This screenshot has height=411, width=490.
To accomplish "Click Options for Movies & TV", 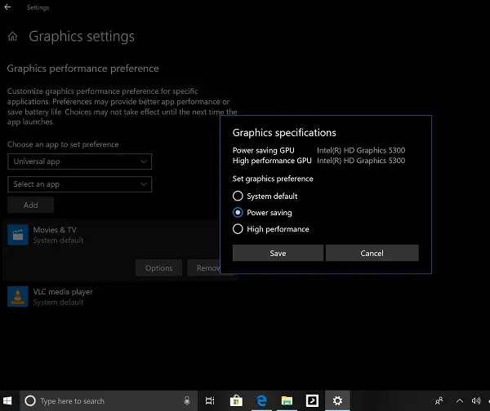I will (x=158, y=267).
